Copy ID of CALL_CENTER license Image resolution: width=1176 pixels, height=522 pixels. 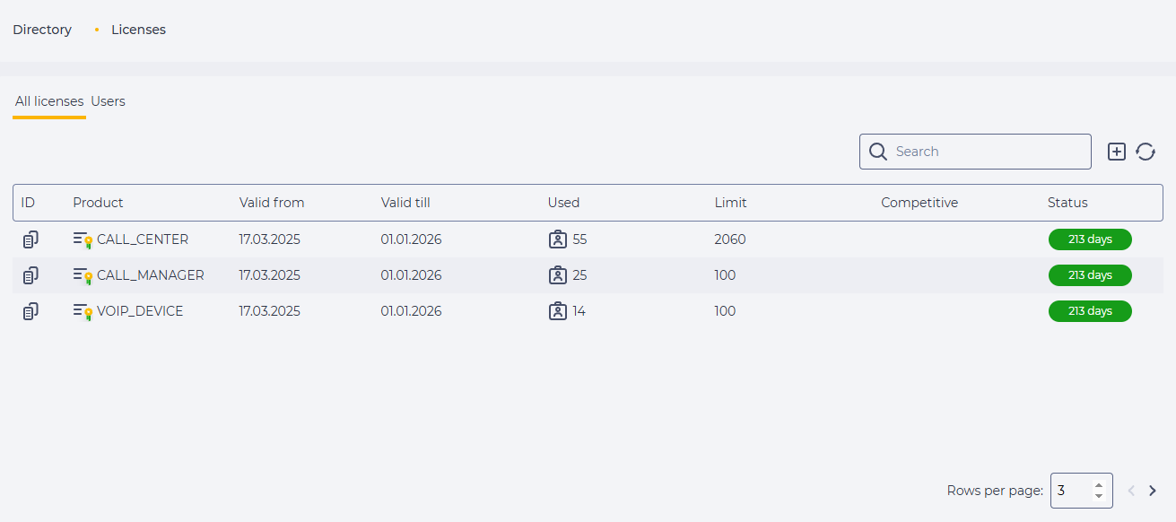30,239
